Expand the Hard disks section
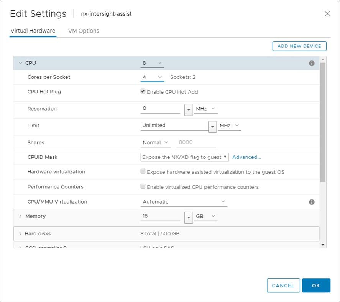This screenshot has height=302, width=340. click(x=20, y=233)
